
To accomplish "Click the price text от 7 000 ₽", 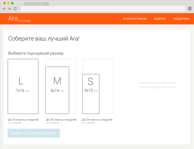I will point(14,123).
